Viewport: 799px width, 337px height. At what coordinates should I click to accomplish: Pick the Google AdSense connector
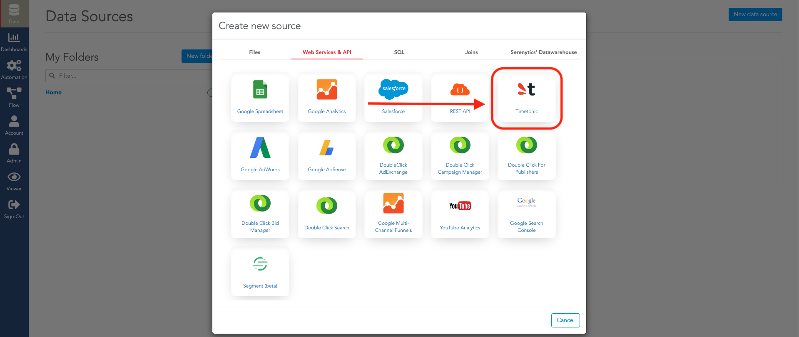327,156
